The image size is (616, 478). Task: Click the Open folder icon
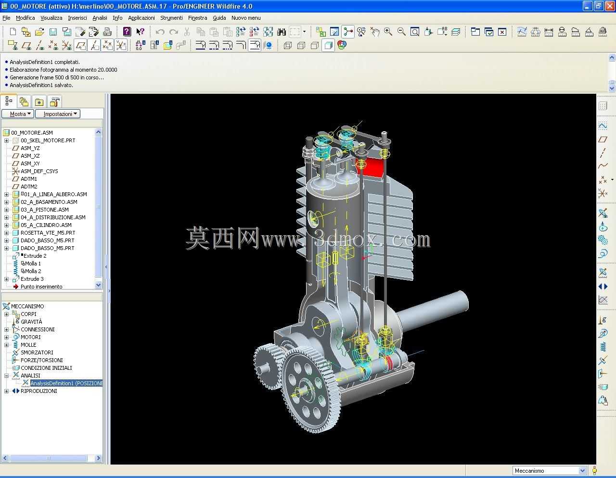[x=39, y=32]
